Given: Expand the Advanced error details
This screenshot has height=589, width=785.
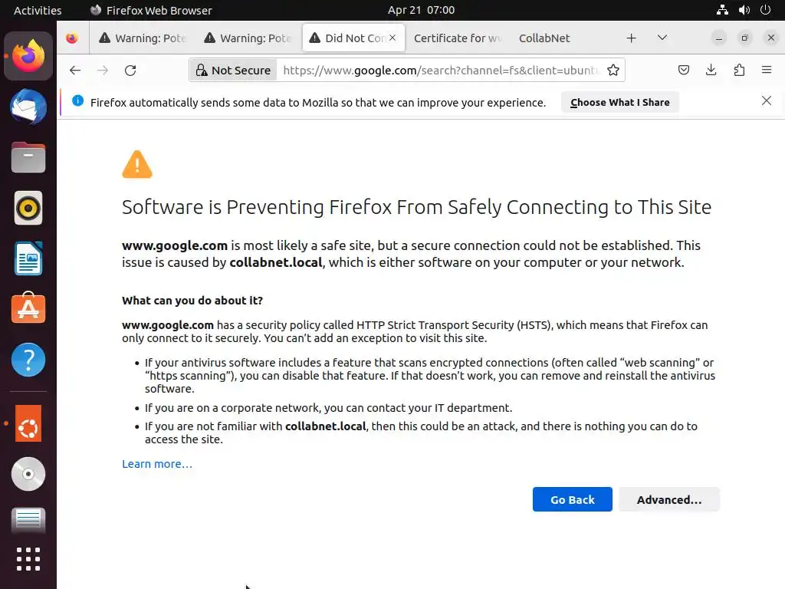Looking at the screenshot, I should point(668,500).
